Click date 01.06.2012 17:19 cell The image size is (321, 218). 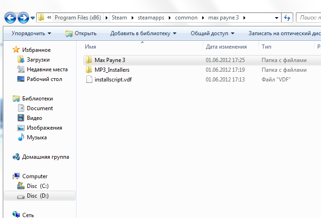(x=225, y=70)
